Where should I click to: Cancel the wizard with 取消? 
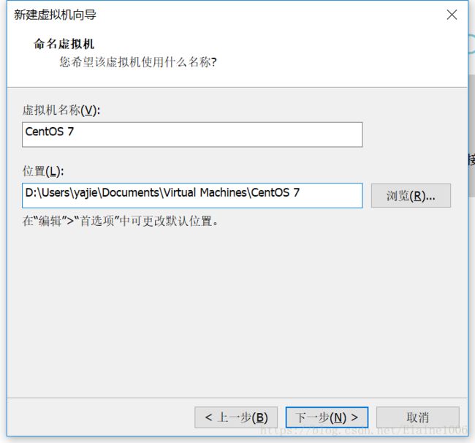(418, 417)
